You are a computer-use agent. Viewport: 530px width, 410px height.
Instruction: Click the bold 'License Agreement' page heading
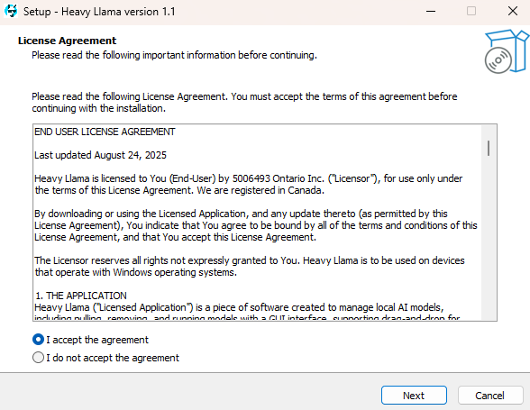67,41
